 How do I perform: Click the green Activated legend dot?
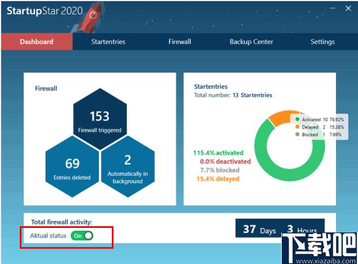pyautogui.click(x=297, y=120)
